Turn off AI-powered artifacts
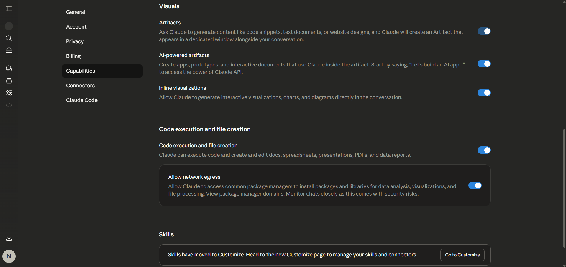Viewport: 566px width, 267px height. click(x=484, y=64)
